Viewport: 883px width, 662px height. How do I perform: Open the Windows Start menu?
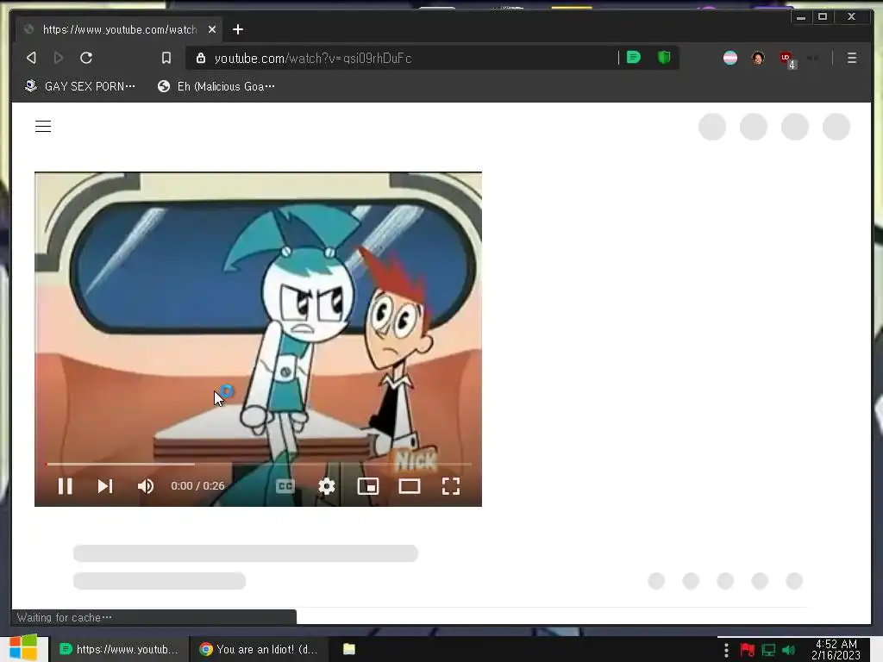point(23,648)
